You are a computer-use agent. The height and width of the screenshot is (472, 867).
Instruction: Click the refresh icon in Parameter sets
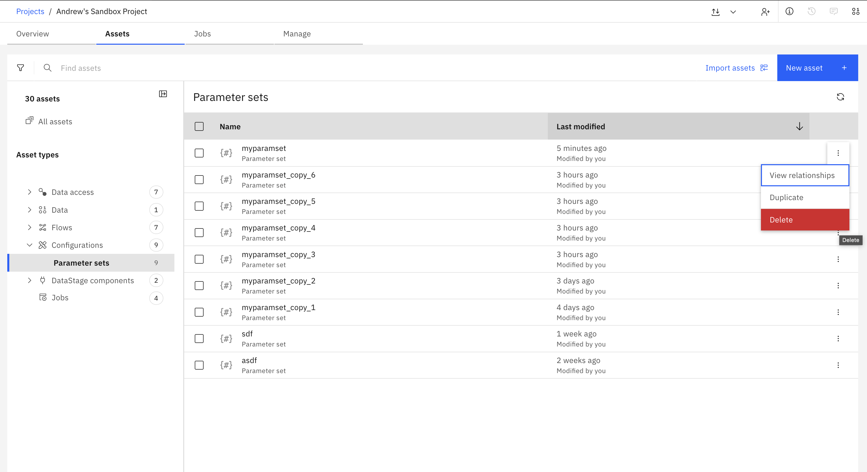coord(840,97)
